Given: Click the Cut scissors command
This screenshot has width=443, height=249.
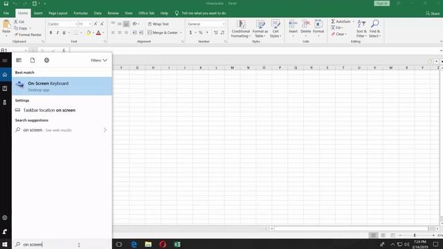Looking at the screenshot, I should pos(19,21).
